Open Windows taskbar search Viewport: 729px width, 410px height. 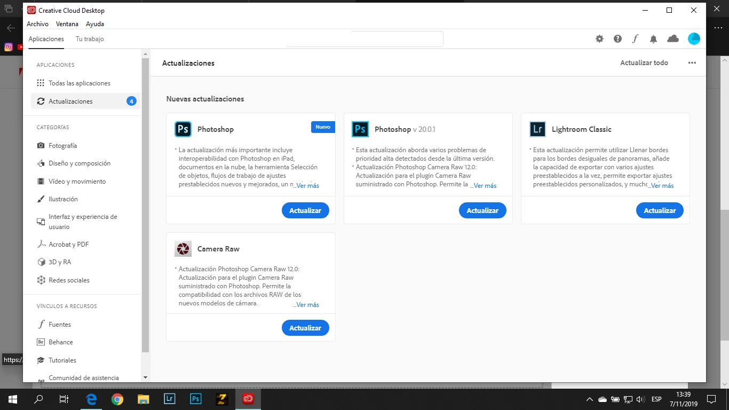38,399
